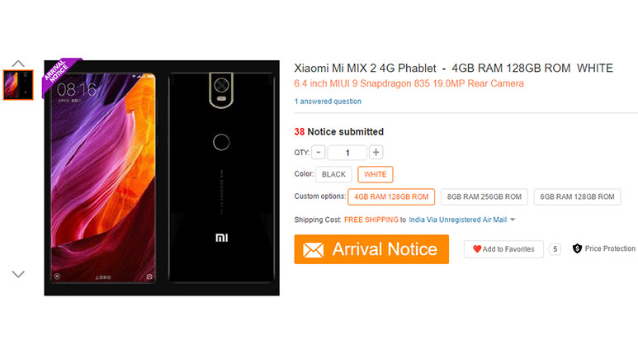The width and height of the screenshot is (638, 364).
Task: Click the red heart favorites icon
Action: [477, 249]
